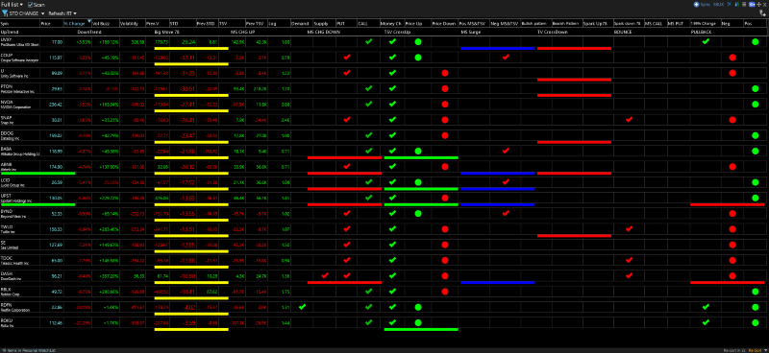Click the Demand column header
The width and height of the screenshot is (769, 353).
click(301, 23)
